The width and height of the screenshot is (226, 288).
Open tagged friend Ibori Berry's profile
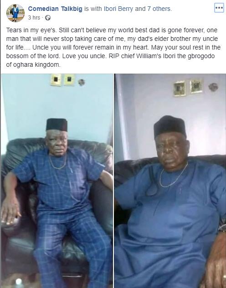coord(118,9)
